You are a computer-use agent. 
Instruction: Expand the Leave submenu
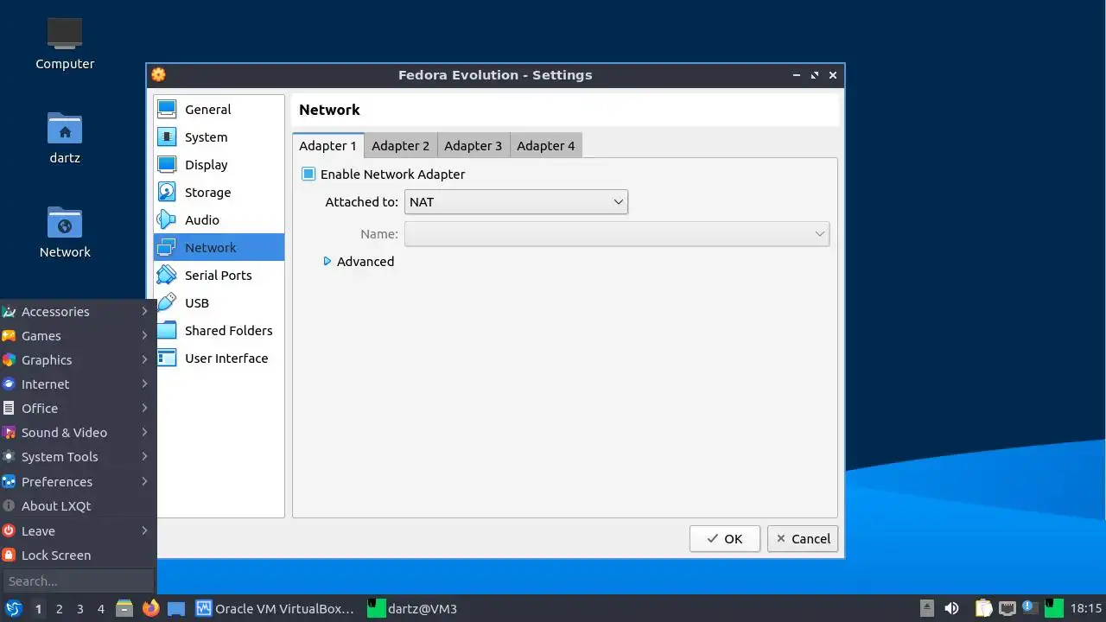click(78, 531)
